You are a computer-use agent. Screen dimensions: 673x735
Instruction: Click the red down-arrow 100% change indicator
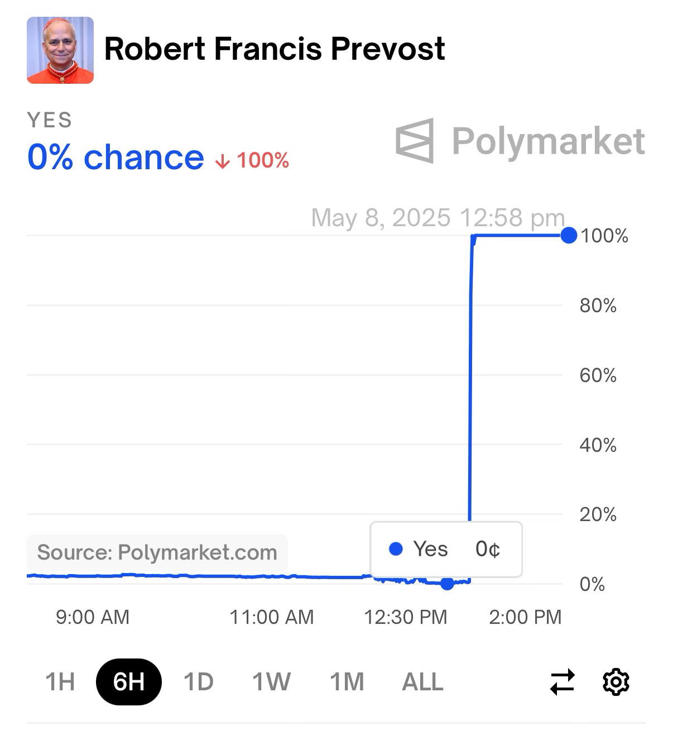point(252,161)
